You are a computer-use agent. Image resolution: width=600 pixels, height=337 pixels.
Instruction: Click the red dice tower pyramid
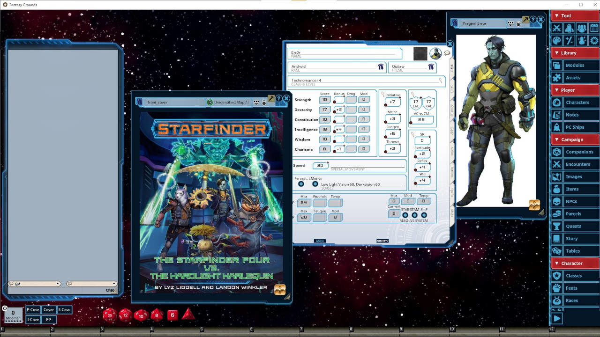tap(188, 315)
